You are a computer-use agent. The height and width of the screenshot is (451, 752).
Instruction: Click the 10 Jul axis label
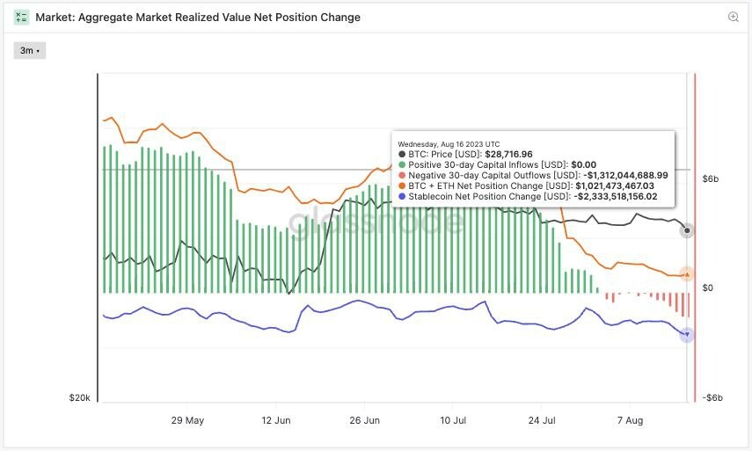(453, 420)
